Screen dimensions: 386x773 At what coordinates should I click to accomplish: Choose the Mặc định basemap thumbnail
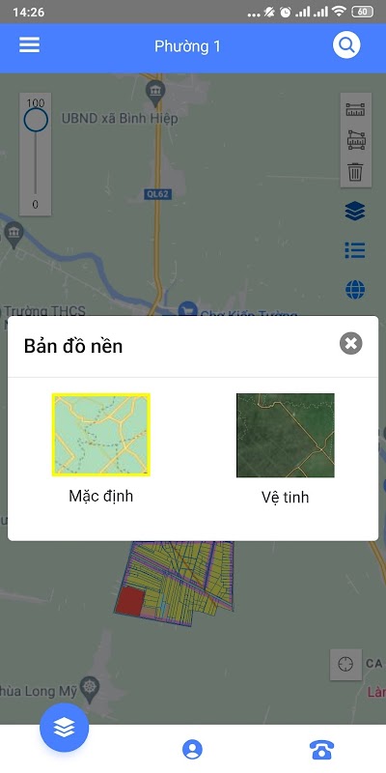[x=101, y=435]
